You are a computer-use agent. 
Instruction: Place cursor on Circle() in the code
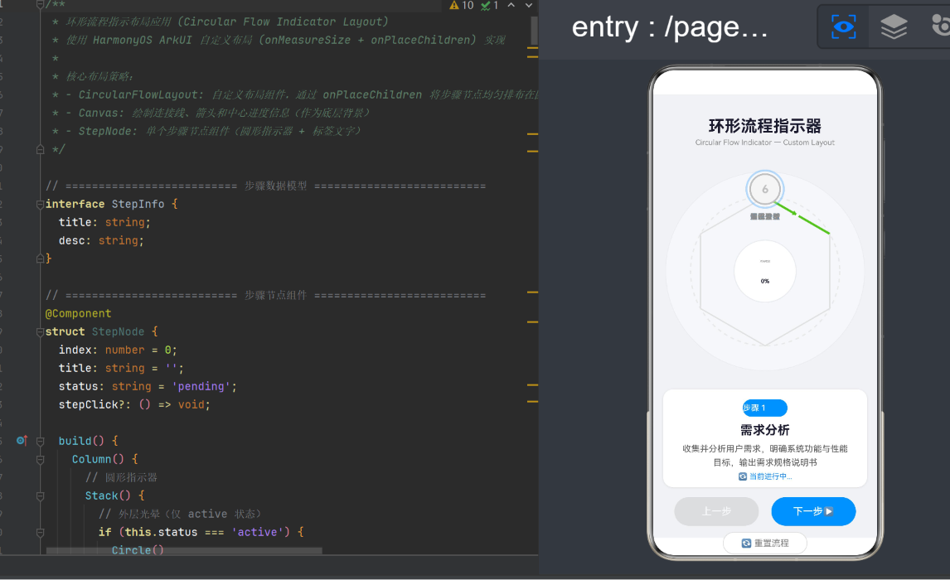pyautogui.click(x=138, y=549)
